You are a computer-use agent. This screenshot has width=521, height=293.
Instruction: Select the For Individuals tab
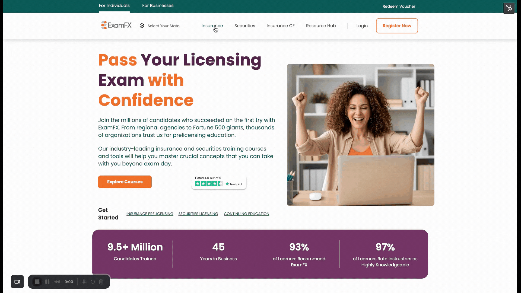(114, 6)
